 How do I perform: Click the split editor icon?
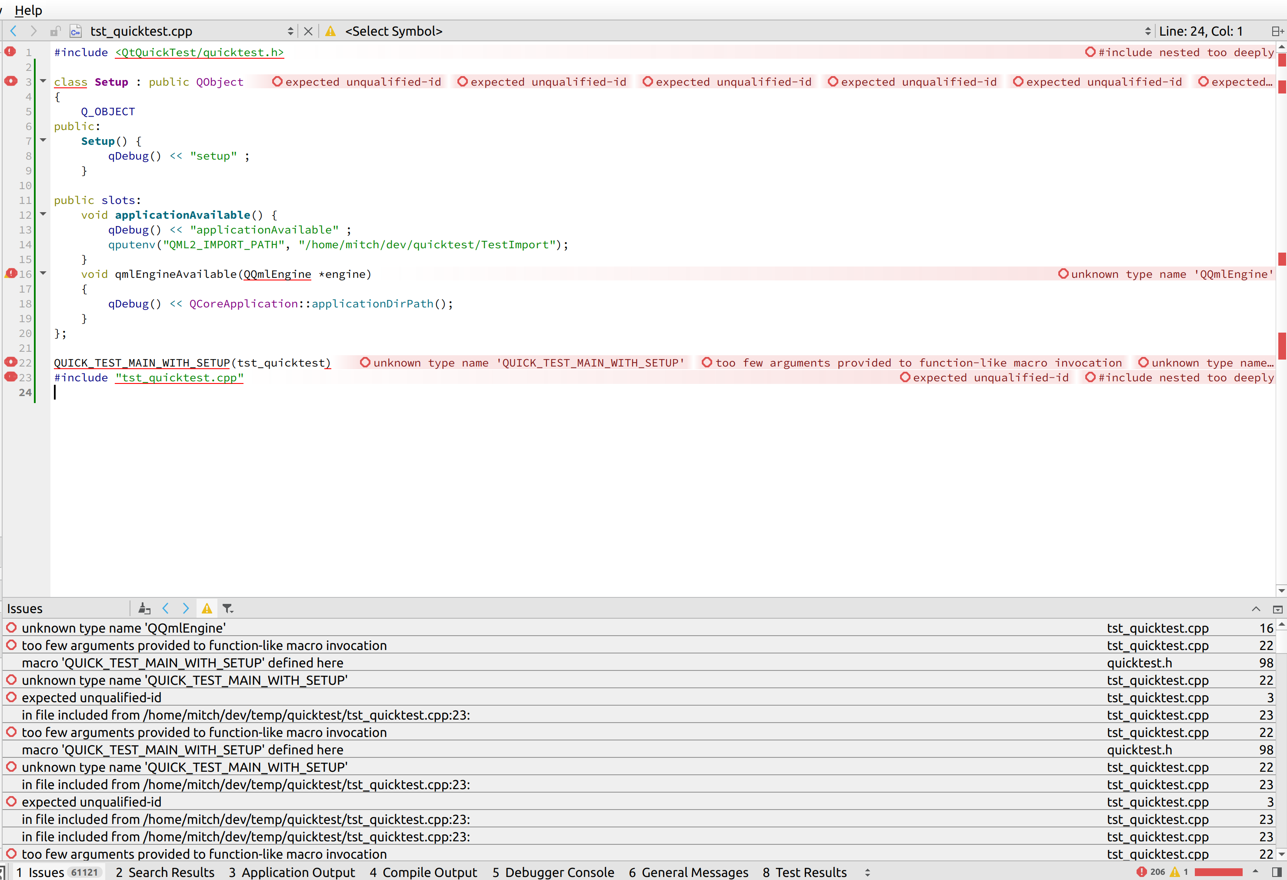click(x=1277, y=32)
